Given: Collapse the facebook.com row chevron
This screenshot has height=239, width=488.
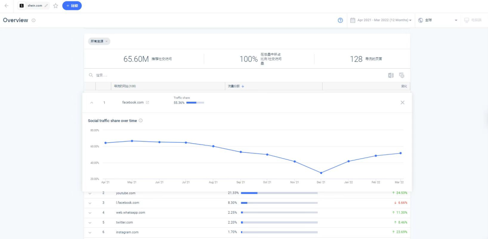Looking at the screenshot, I should [x=92, y=103].
